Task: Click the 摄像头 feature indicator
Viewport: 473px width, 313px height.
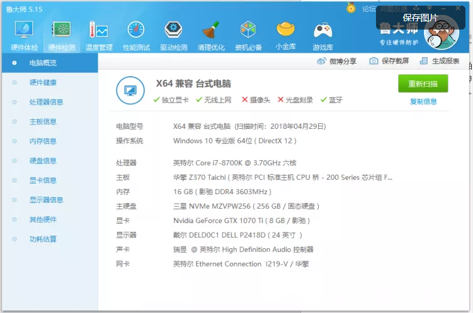Action: click(x=256, y=100)
